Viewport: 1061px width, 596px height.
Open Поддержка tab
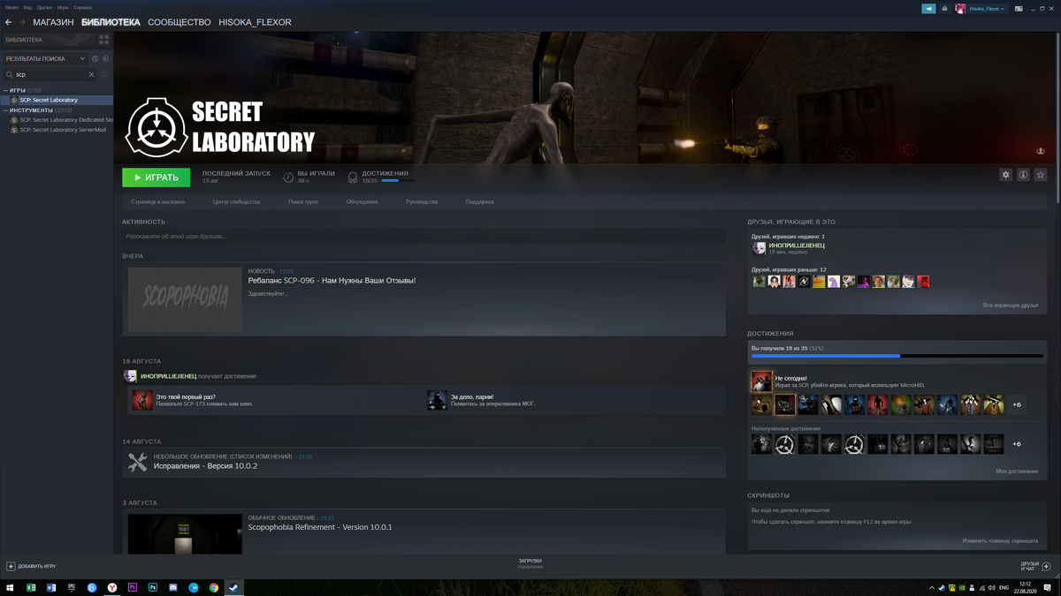tap(479, 201)
